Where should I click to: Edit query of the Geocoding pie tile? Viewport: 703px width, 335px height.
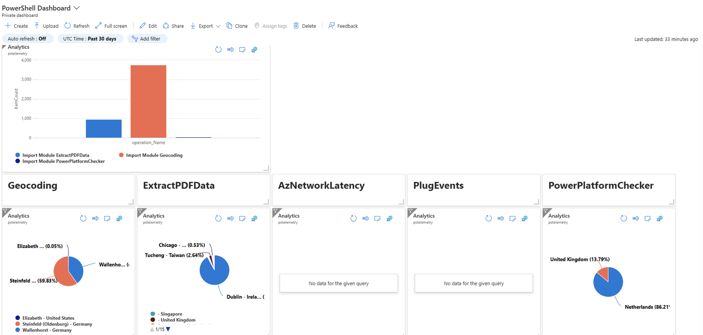click(107, 218)
